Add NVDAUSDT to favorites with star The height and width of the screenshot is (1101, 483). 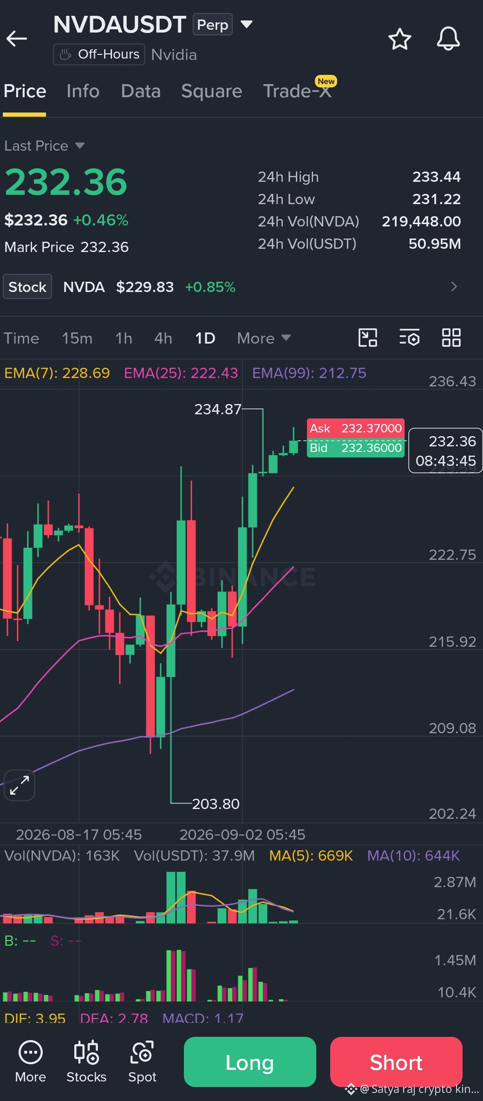click(399, 39)
